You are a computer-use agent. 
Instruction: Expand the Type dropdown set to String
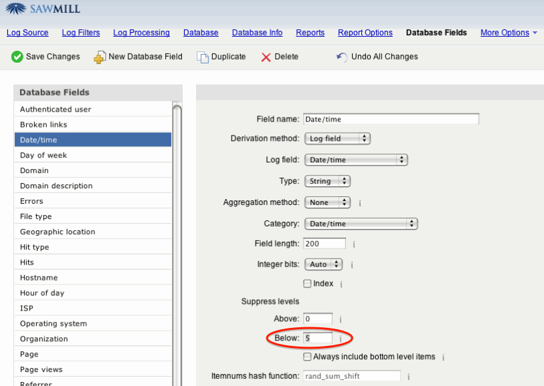coord(327,181)
